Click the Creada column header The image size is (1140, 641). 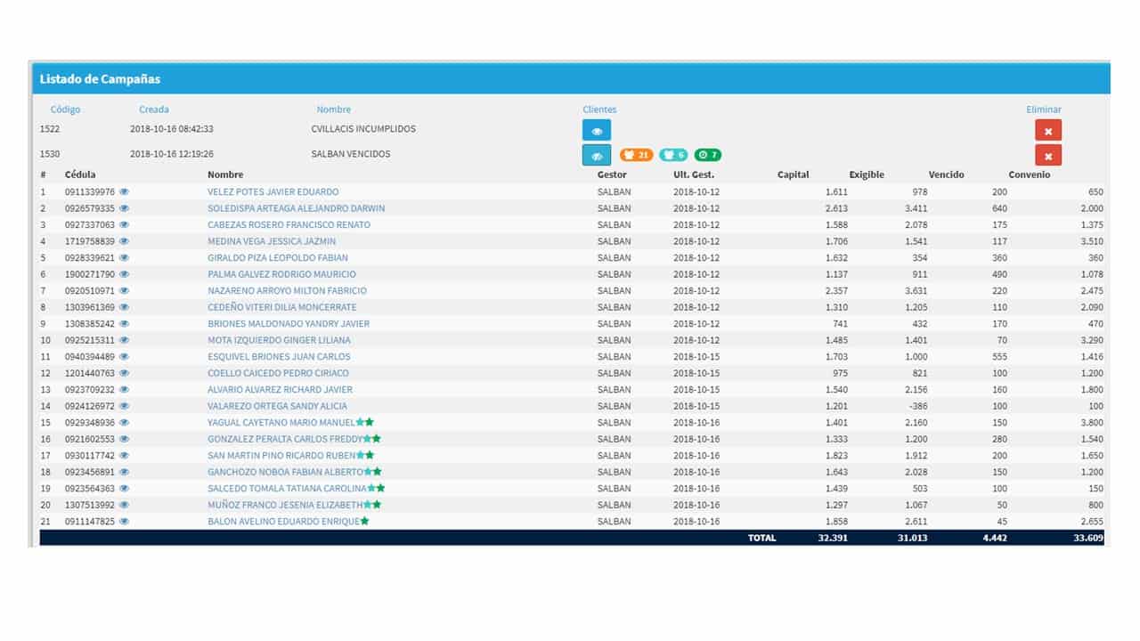(x=154, y=110)
